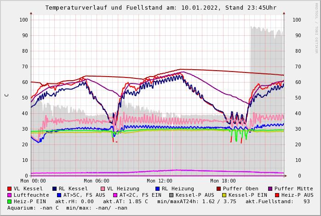Click the Mon 06:00 time axis label

97,181
